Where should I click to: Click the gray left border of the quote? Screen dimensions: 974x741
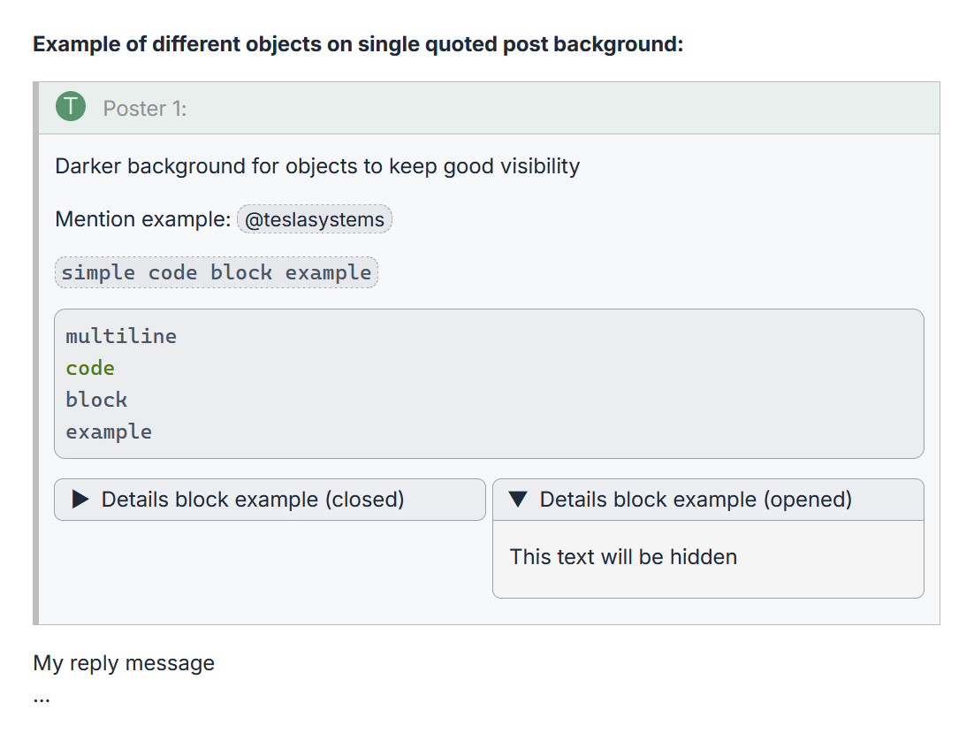point(36,354)
